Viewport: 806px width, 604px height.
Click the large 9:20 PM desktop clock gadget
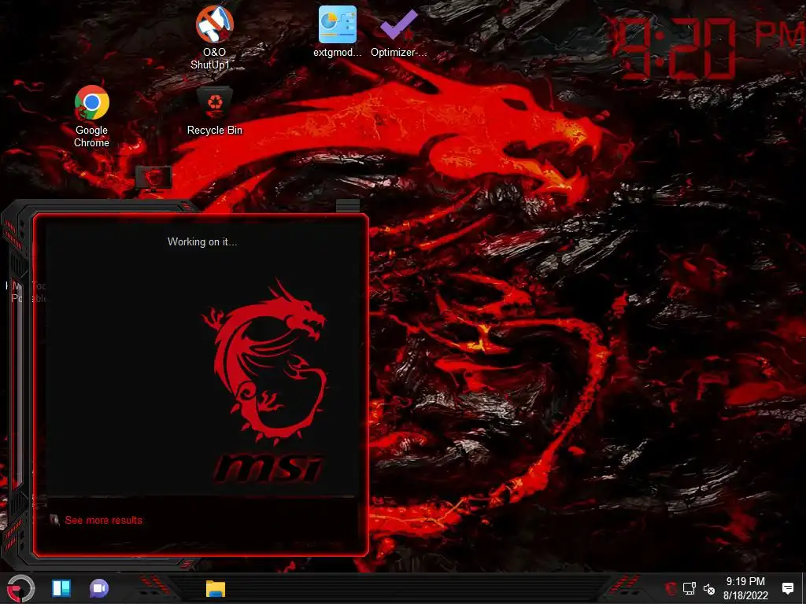coord(707,48)
